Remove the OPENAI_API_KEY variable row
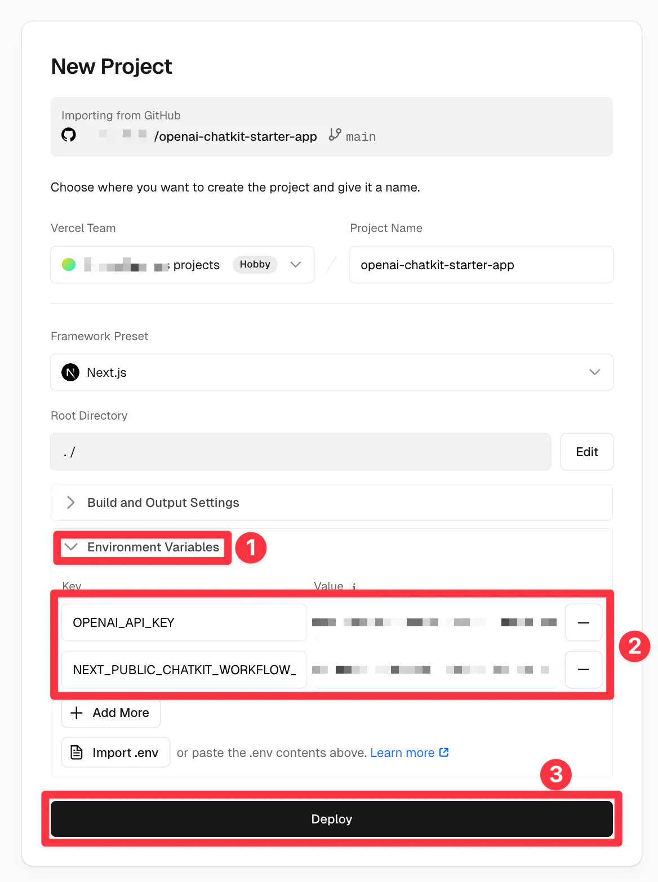The width and height of the screenshot is (658, 882). 583,622
